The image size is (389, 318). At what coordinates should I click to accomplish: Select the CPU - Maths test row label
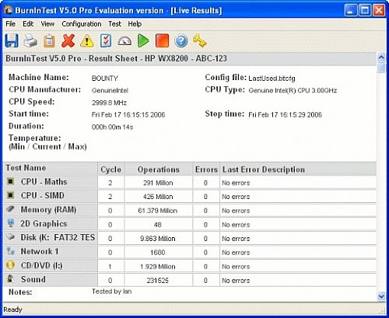point(44,182)
